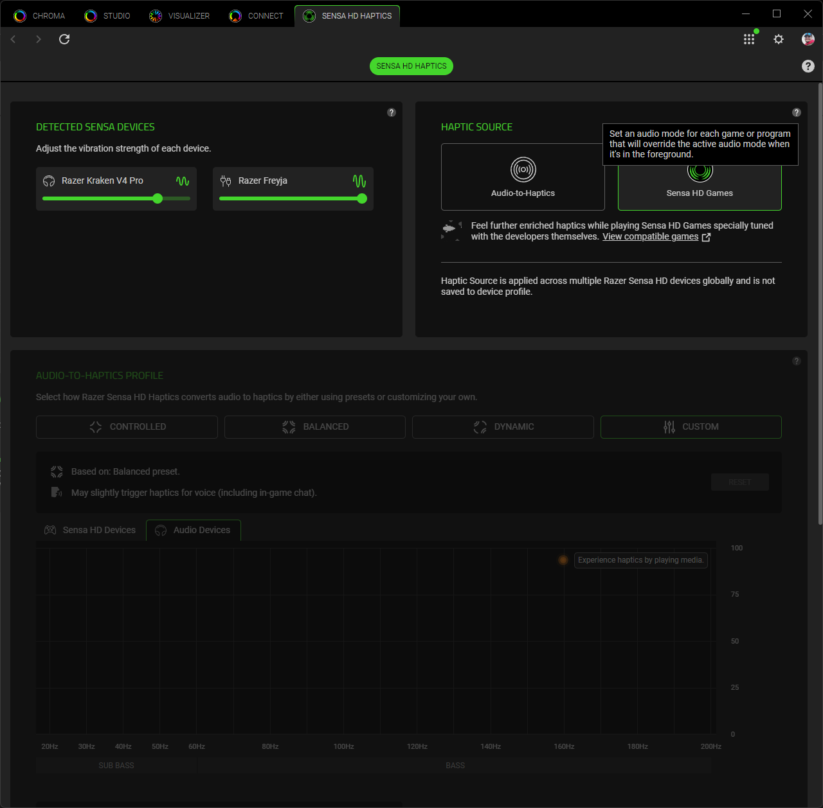Click the external link icon after View compatible games
Image resolution: width=823 pixels, height=808 pixels.
point(706,237)
